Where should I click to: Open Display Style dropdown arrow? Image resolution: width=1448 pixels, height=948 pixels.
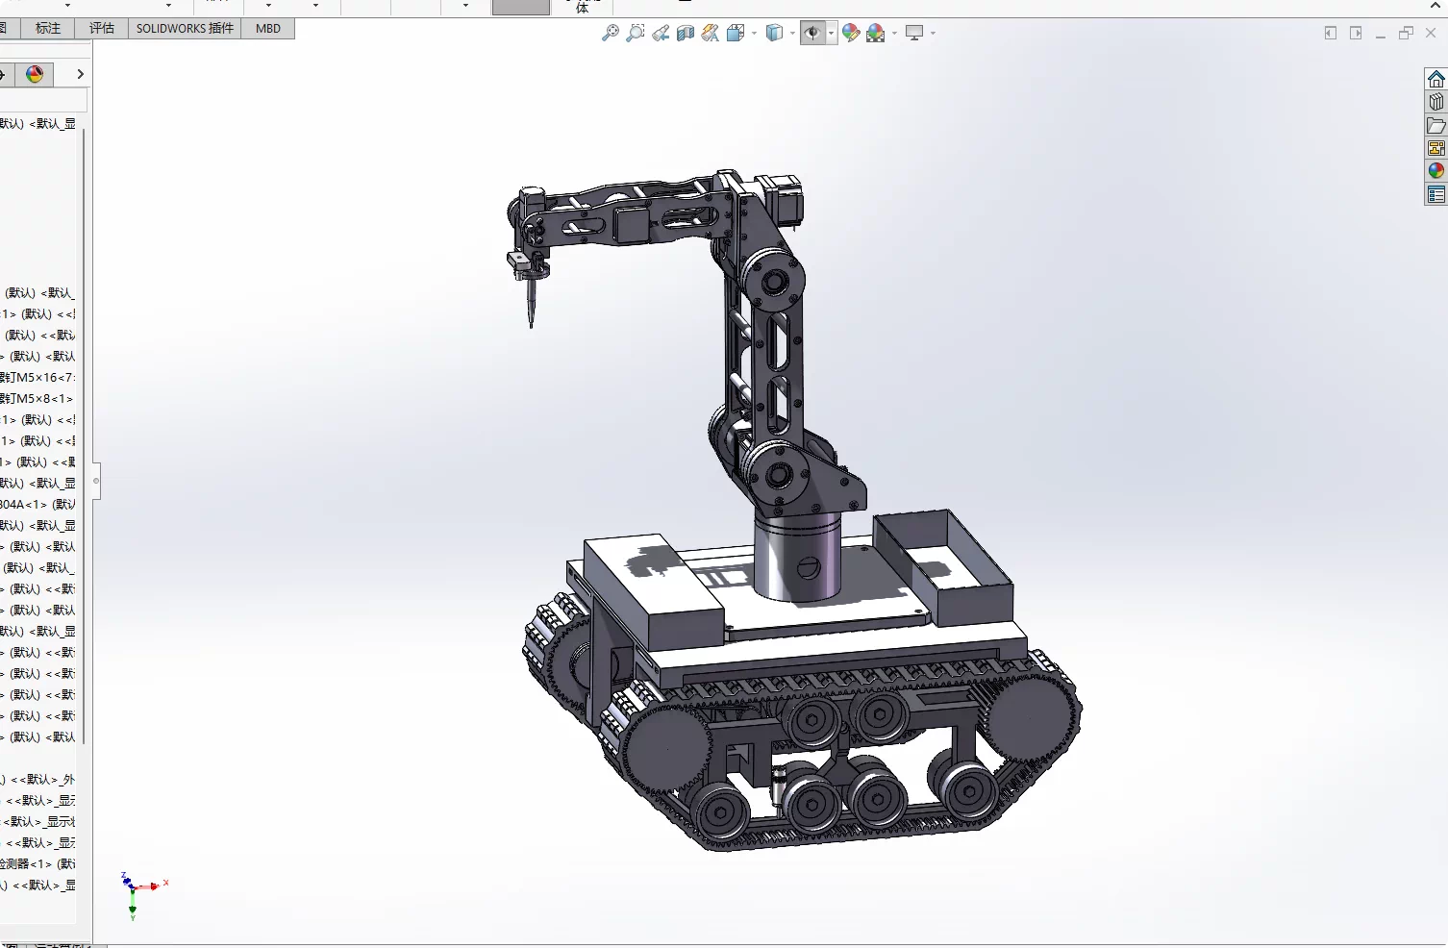coord(792,33)
